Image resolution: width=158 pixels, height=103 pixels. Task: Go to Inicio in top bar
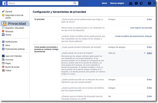[104, 3]
